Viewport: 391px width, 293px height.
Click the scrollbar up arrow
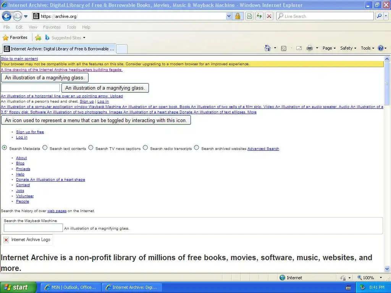387,59
